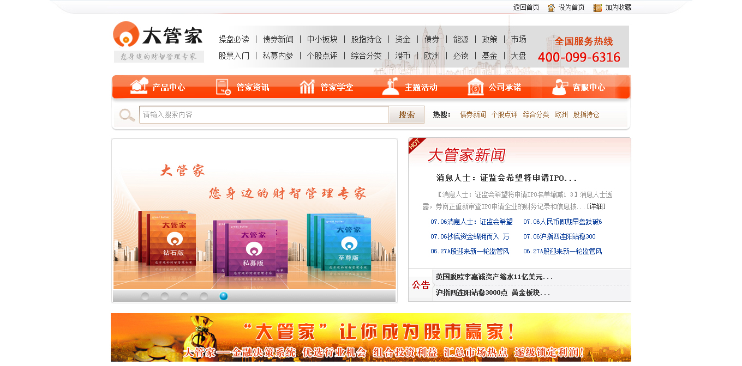Select the third carousel indicator dot
Viewport: 742px width, 366px height.
[184, 296]
